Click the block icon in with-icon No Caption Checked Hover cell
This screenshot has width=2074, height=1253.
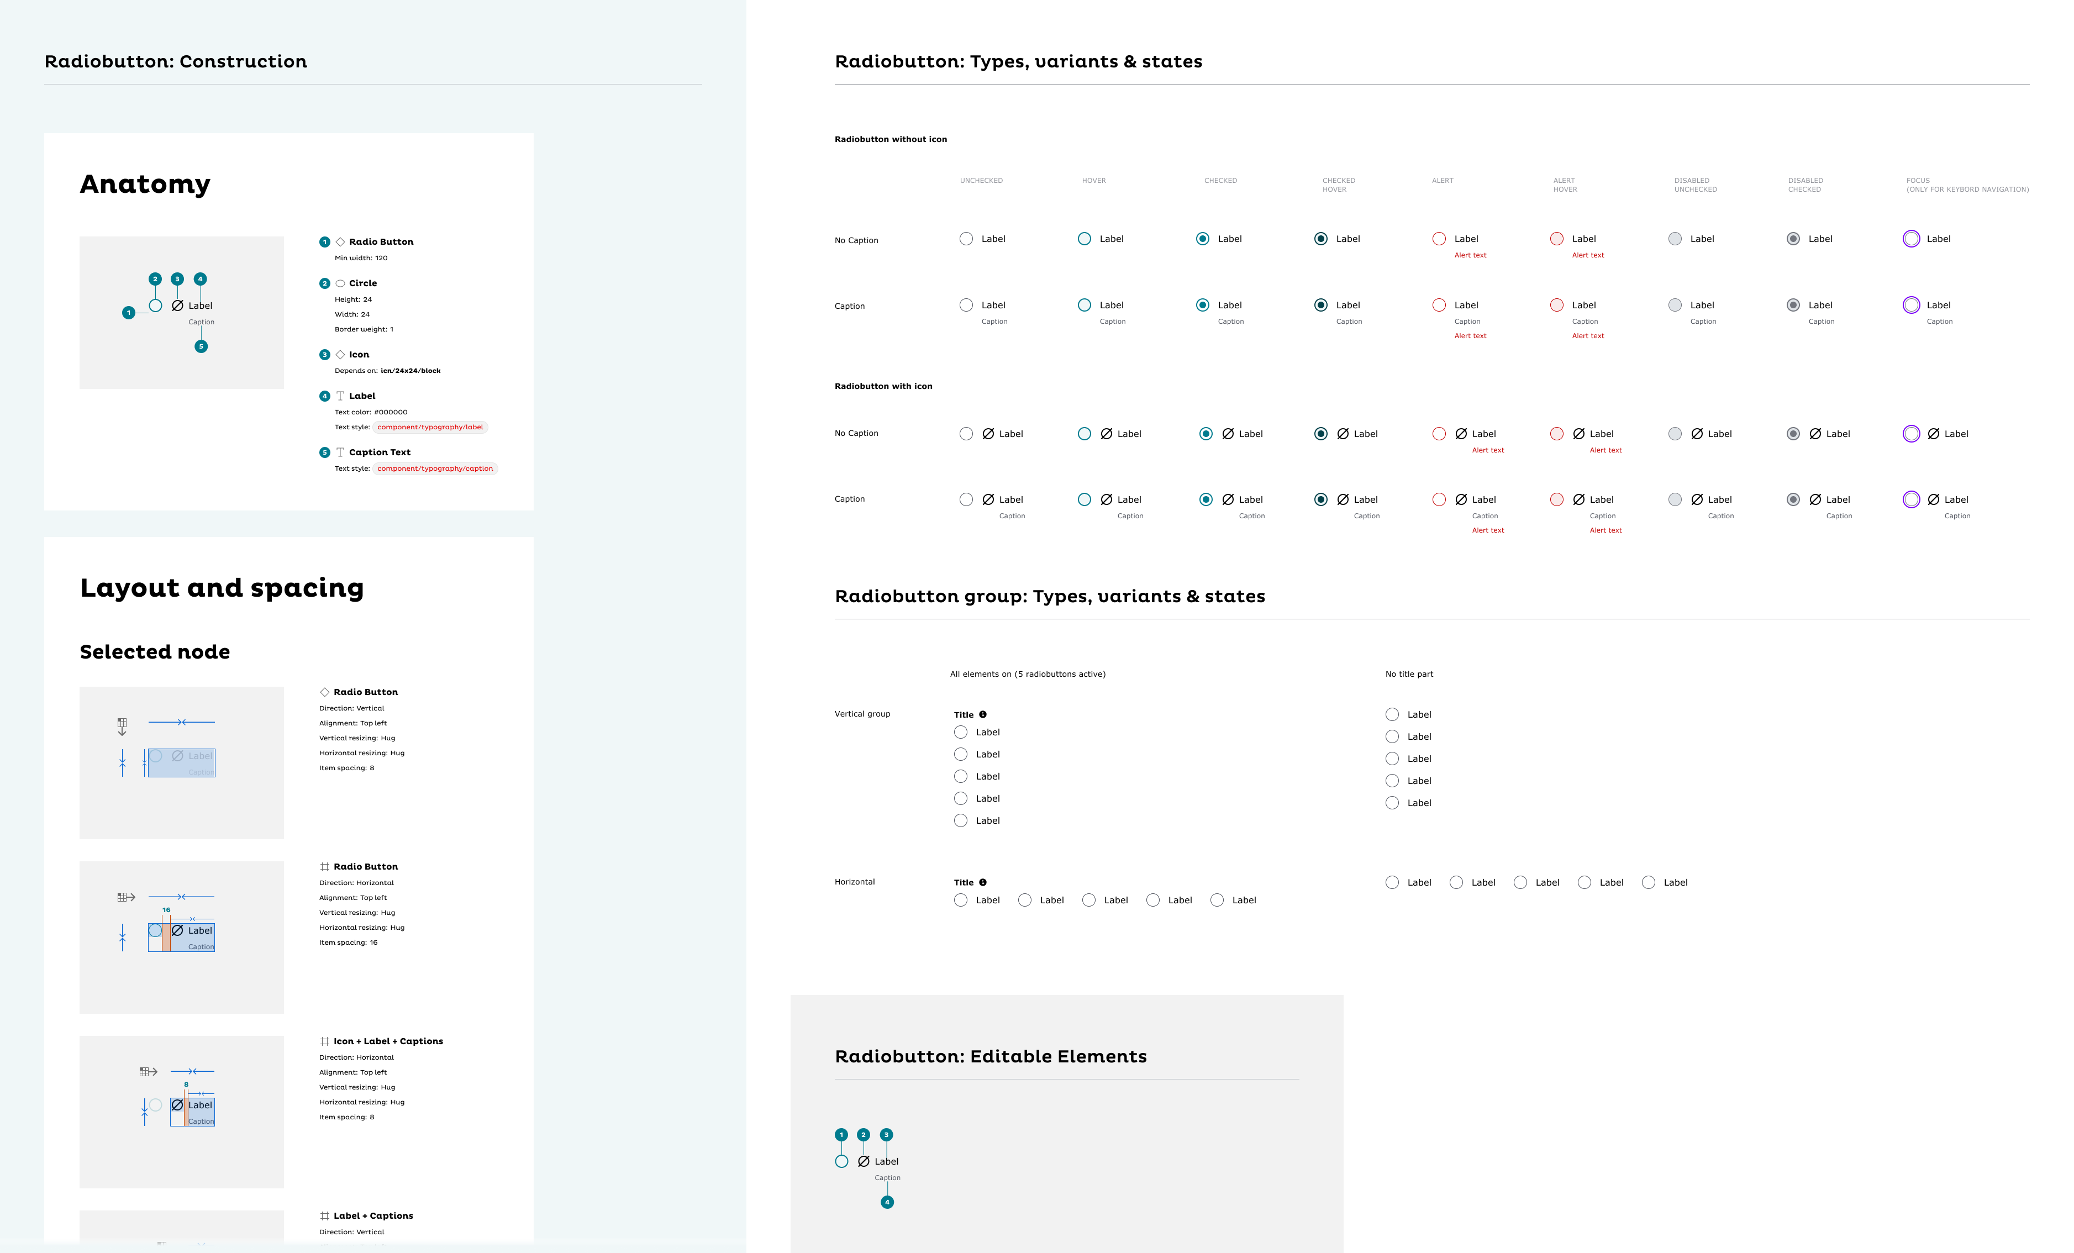(1344, 434)
